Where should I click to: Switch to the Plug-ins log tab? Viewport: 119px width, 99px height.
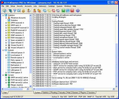click(83, 92)
